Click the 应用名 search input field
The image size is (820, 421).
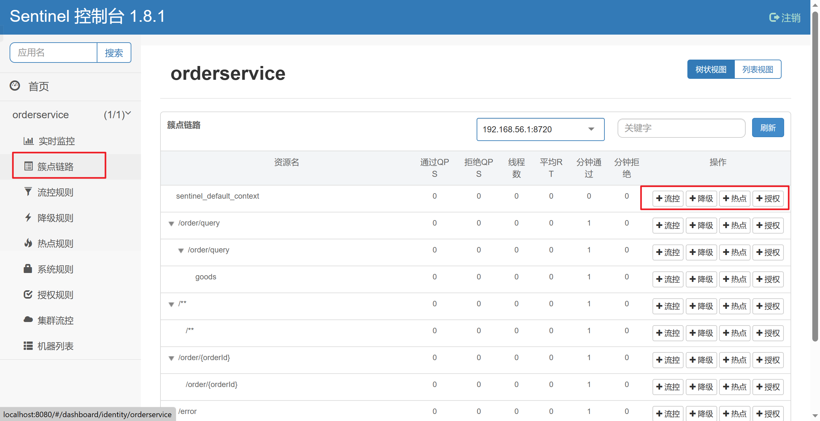(53, 53)
